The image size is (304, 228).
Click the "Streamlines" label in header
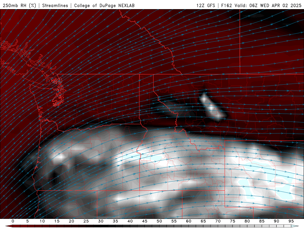click(55, 5)
